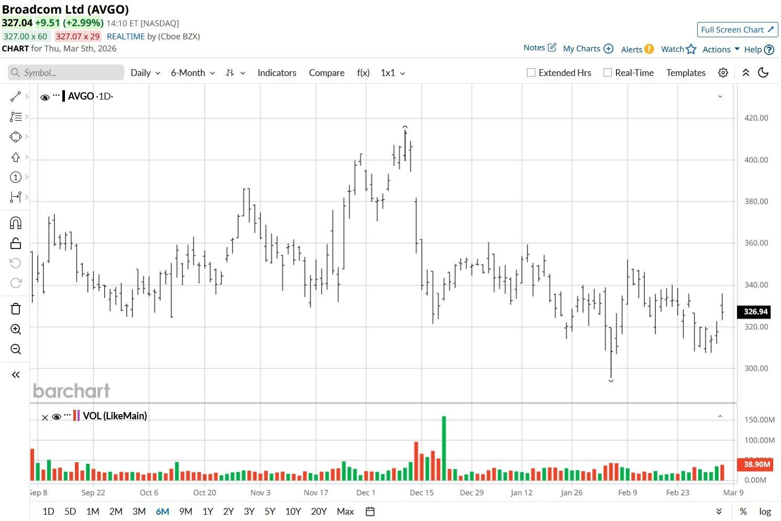Viewport: 781px width, 521px height.
Task: Open the Compare menu
Action: (x=327, y=73)
